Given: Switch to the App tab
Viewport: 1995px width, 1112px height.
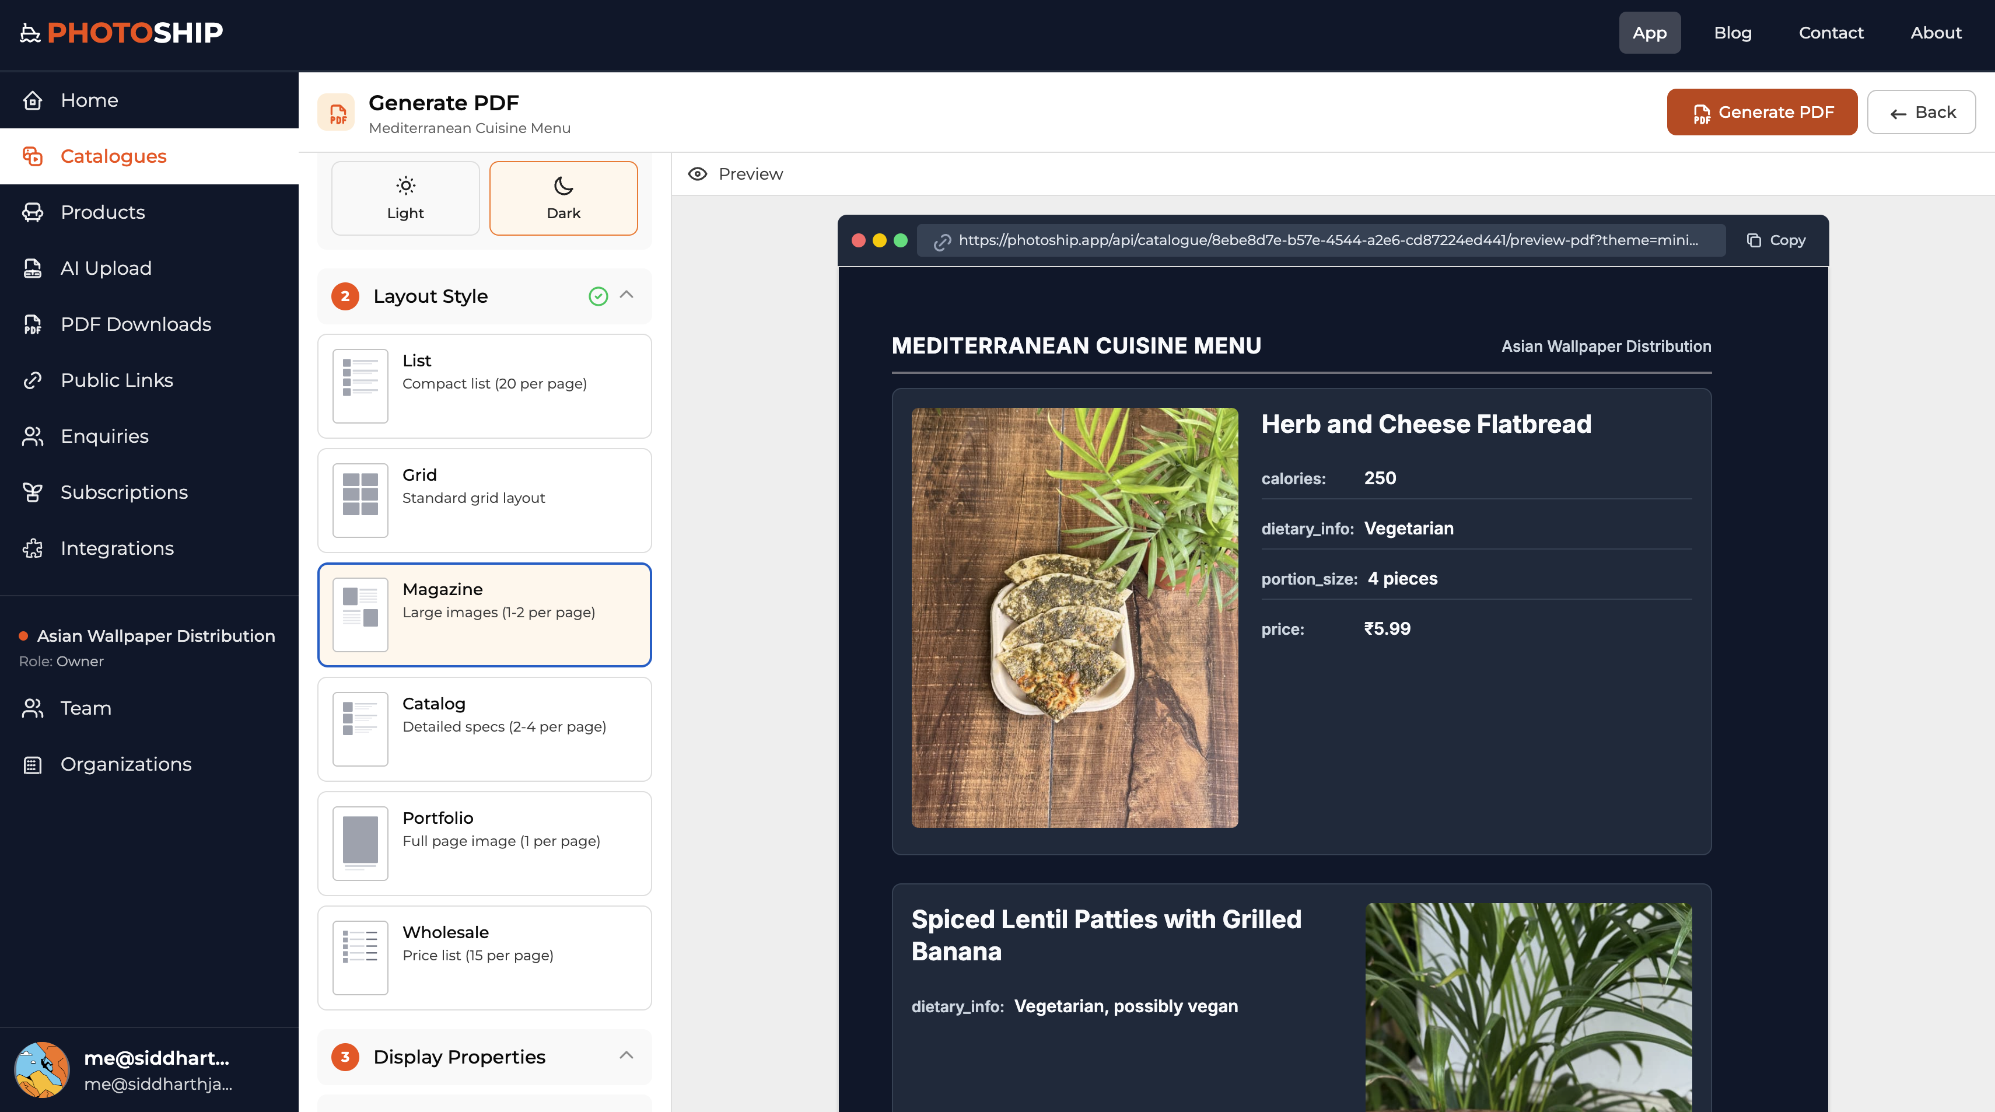Looking at the screenshot, I should click(x=1650, y=33).
